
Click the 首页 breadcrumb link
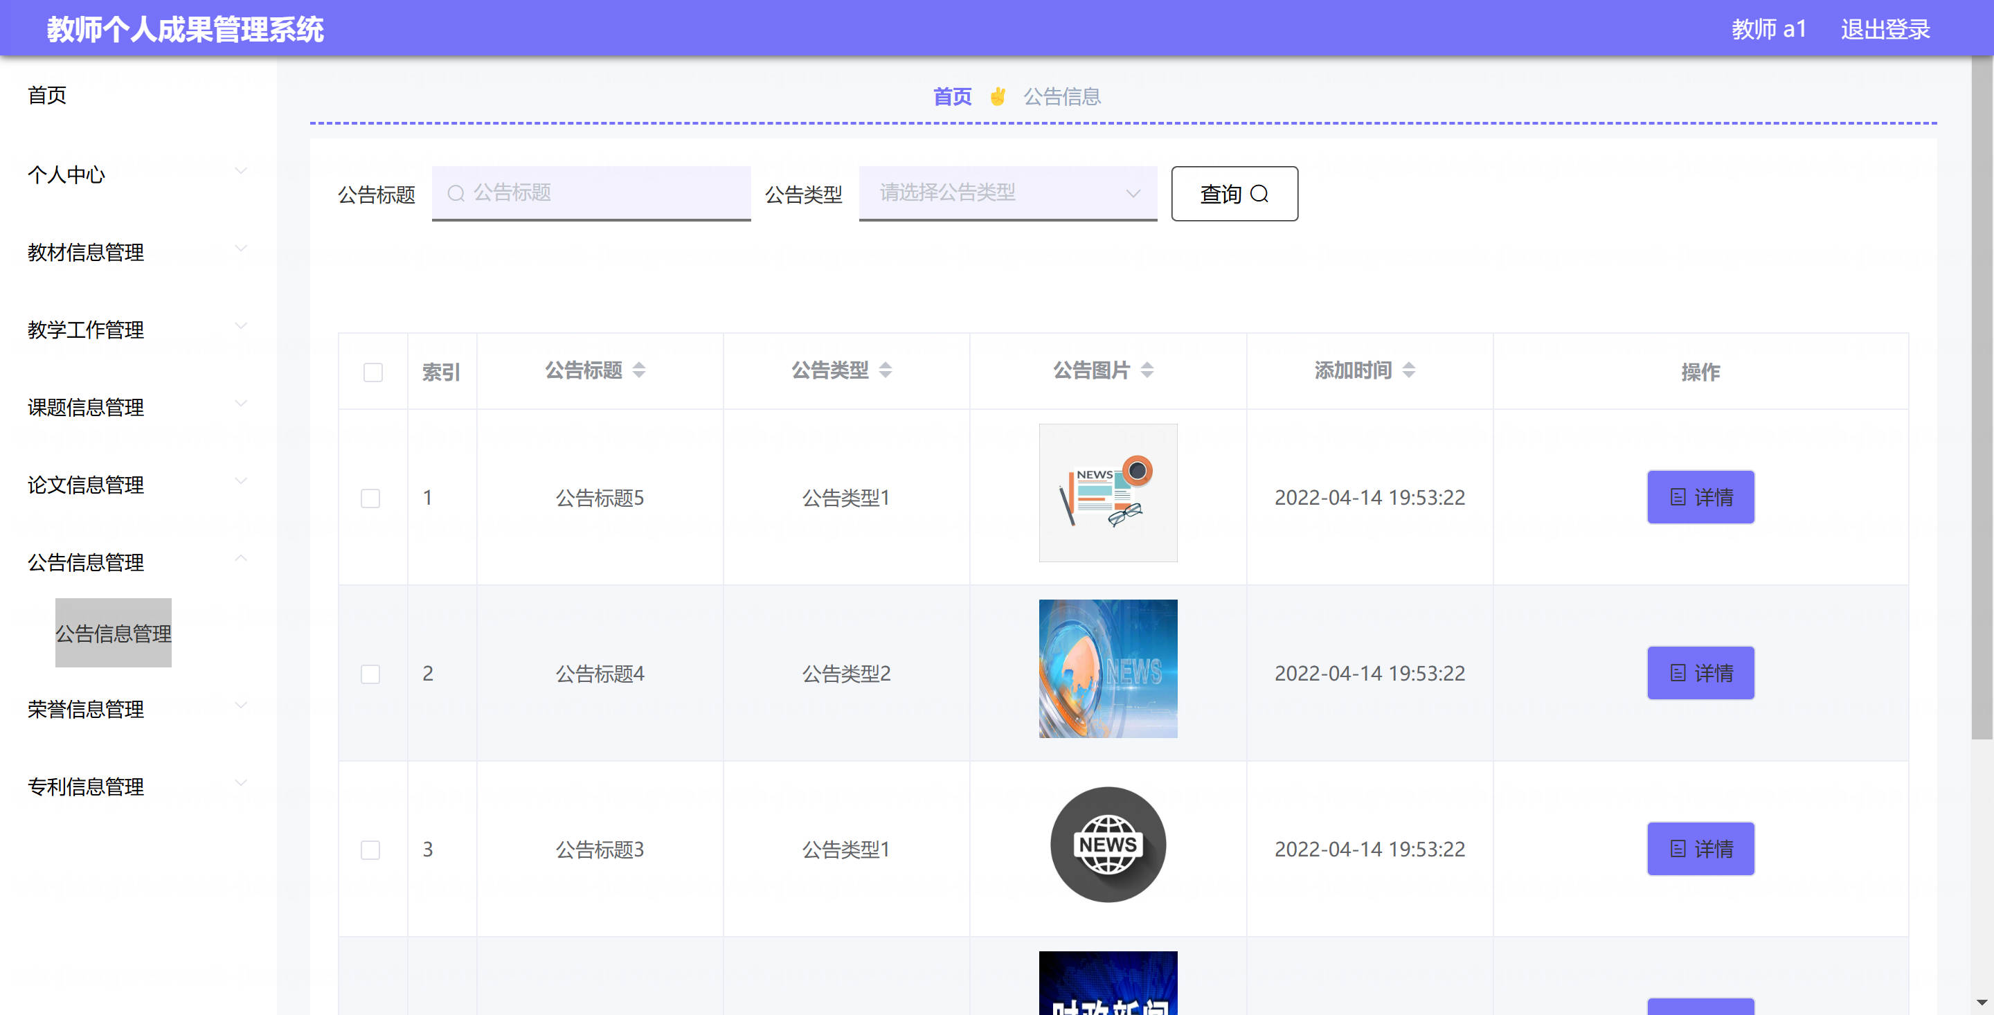click(952, 97)
